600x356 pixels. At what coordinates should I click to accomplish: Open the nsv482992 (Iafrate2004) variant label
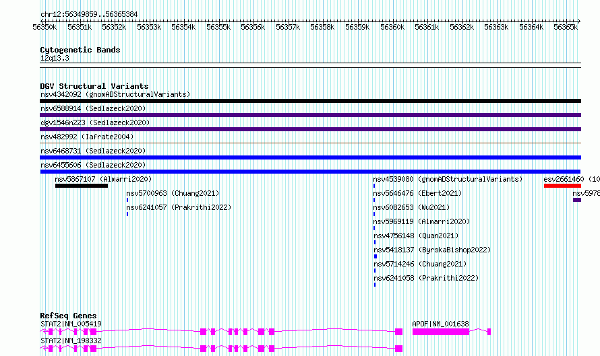[87, 137]
